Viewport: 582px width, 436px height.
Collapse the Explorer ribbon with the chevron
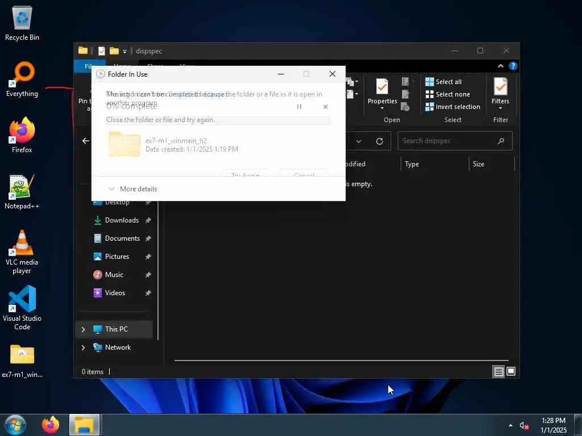pos(500,66)
